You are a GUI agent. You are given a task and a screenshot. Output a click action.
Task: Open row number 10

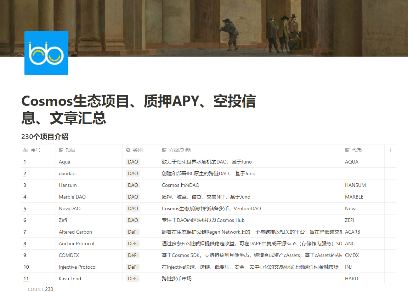pyautogui.click(x=26, y=267)
